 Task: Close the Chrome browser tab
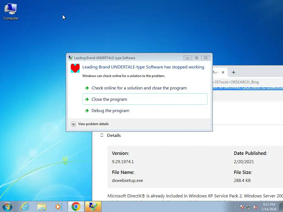tap(223, 72)
